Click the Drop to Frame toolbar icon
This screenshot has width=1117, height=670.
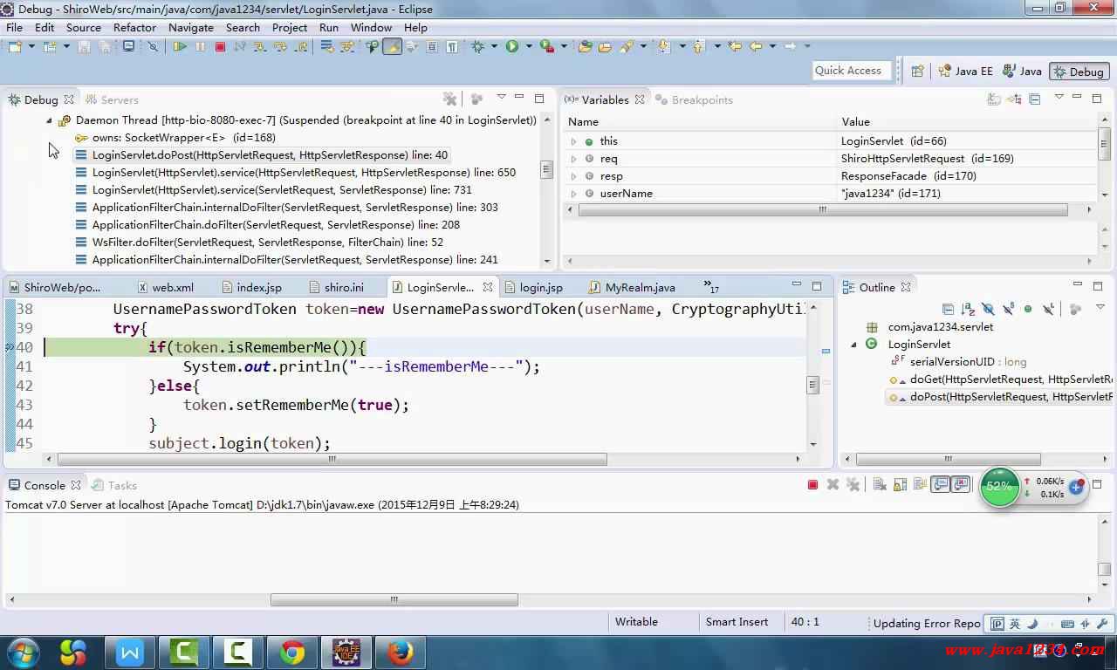tap(326, 46)
